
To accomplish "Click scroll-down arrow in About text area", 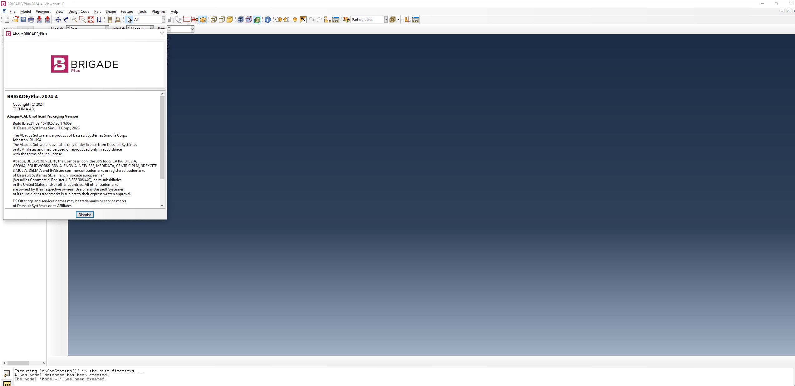I will 162,205.
